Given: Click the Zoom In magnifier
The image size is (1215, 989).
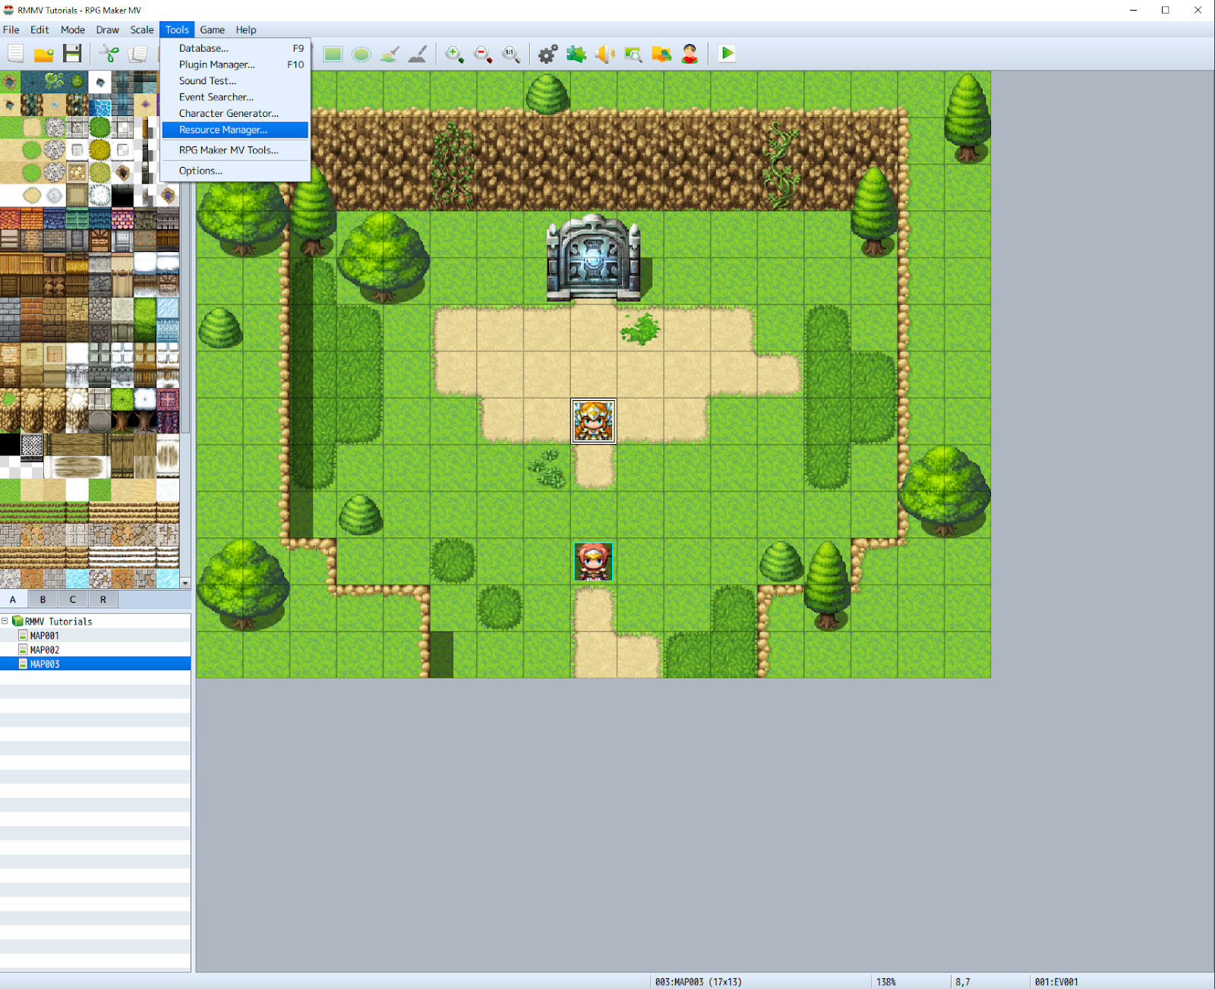Looking at the screenshot, I should 454,54.
